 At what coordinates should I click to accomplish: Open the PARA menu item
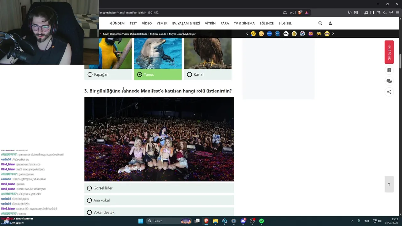click(225, 23)
